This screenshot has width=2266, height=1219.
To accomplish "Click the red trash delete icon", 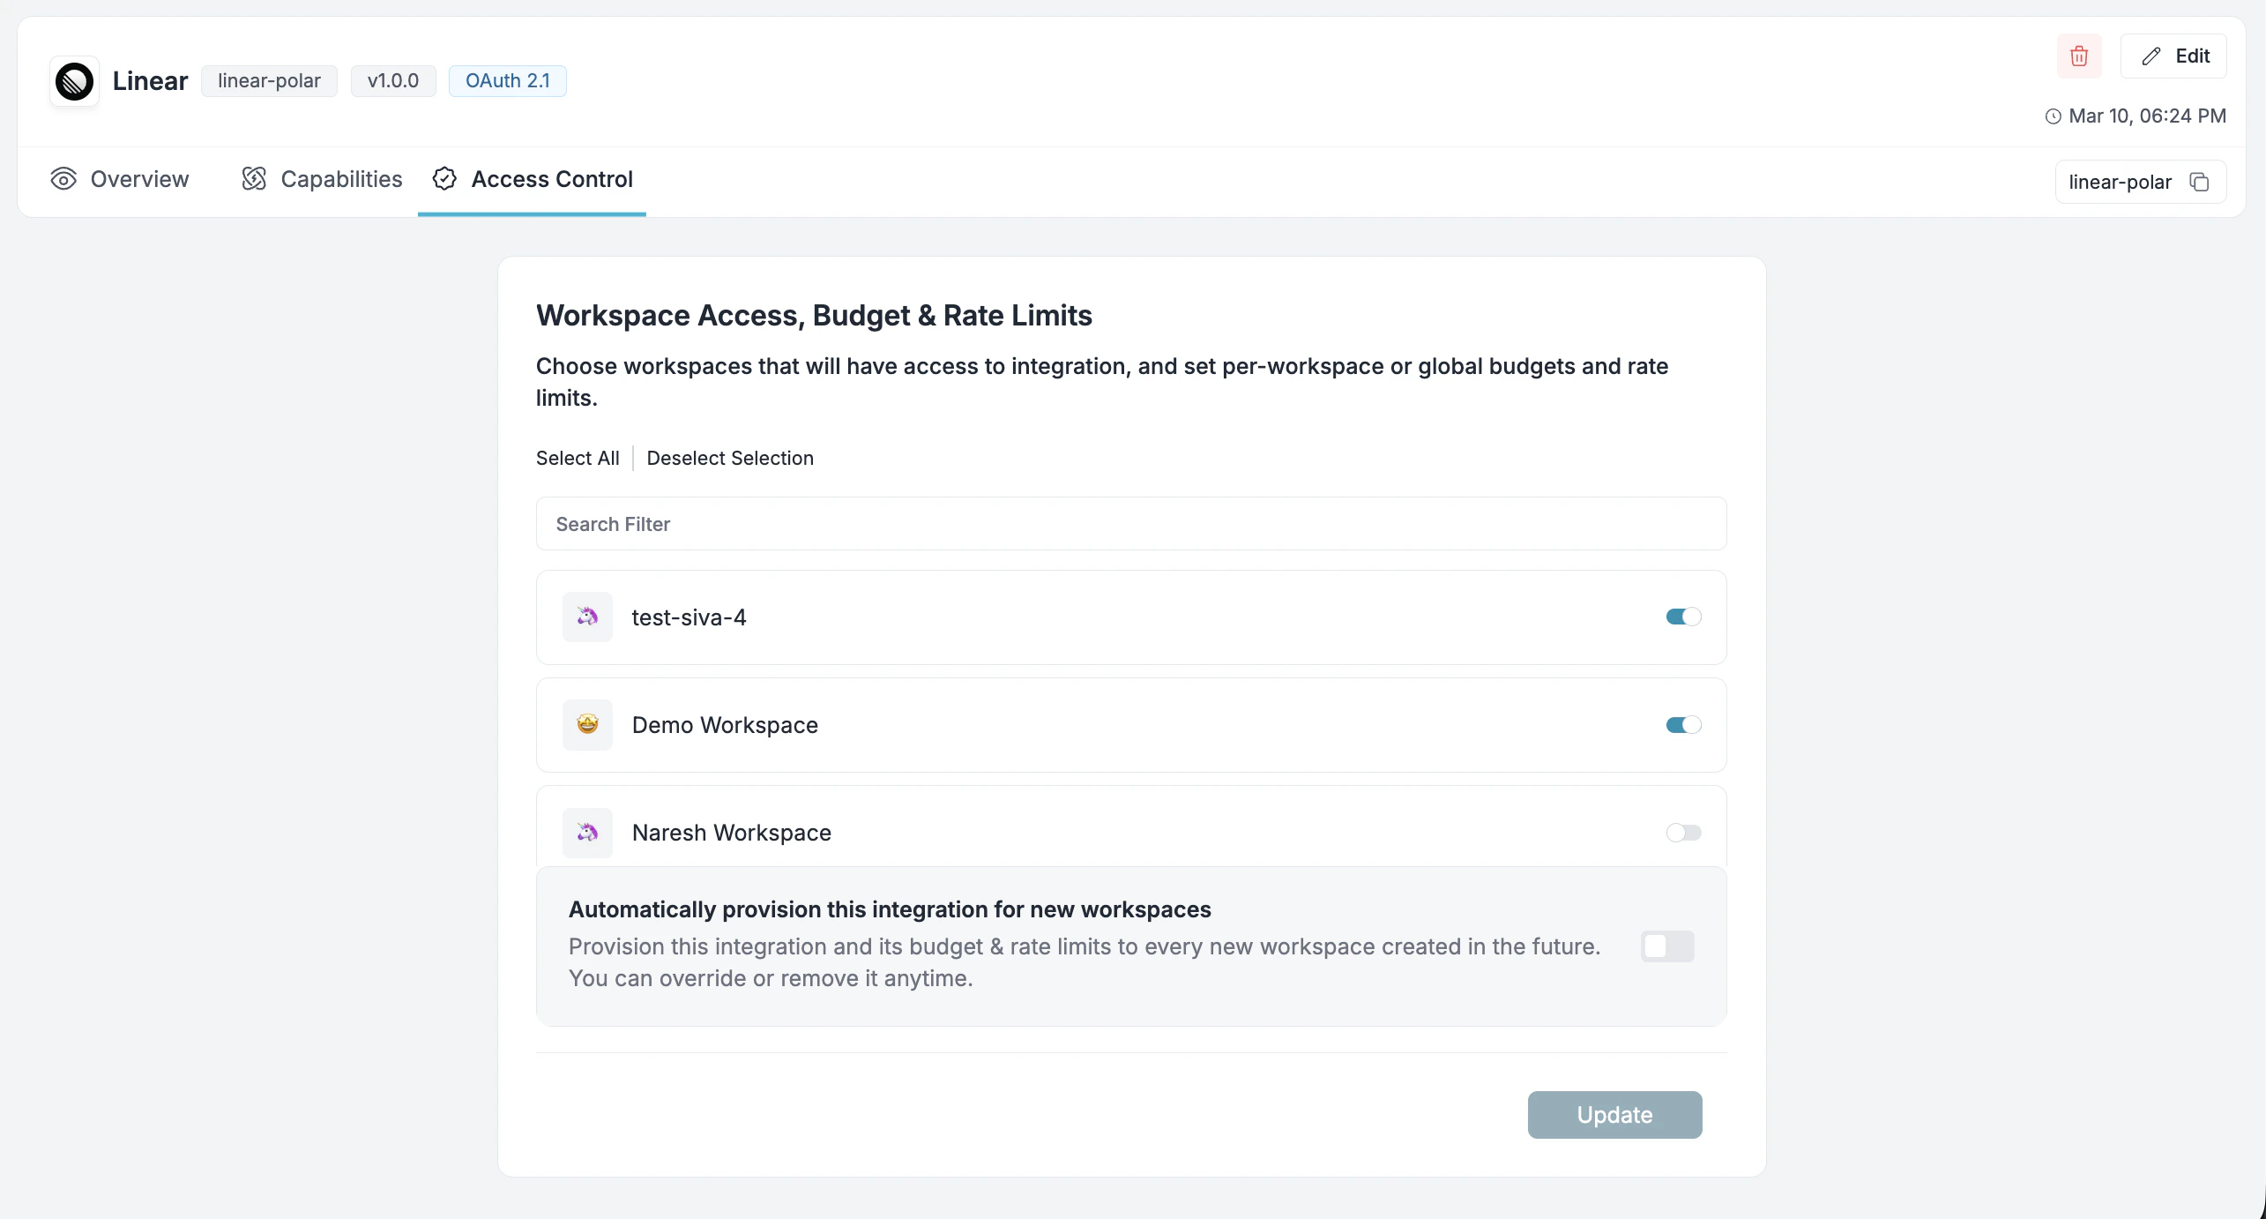I will point(2078,56).
